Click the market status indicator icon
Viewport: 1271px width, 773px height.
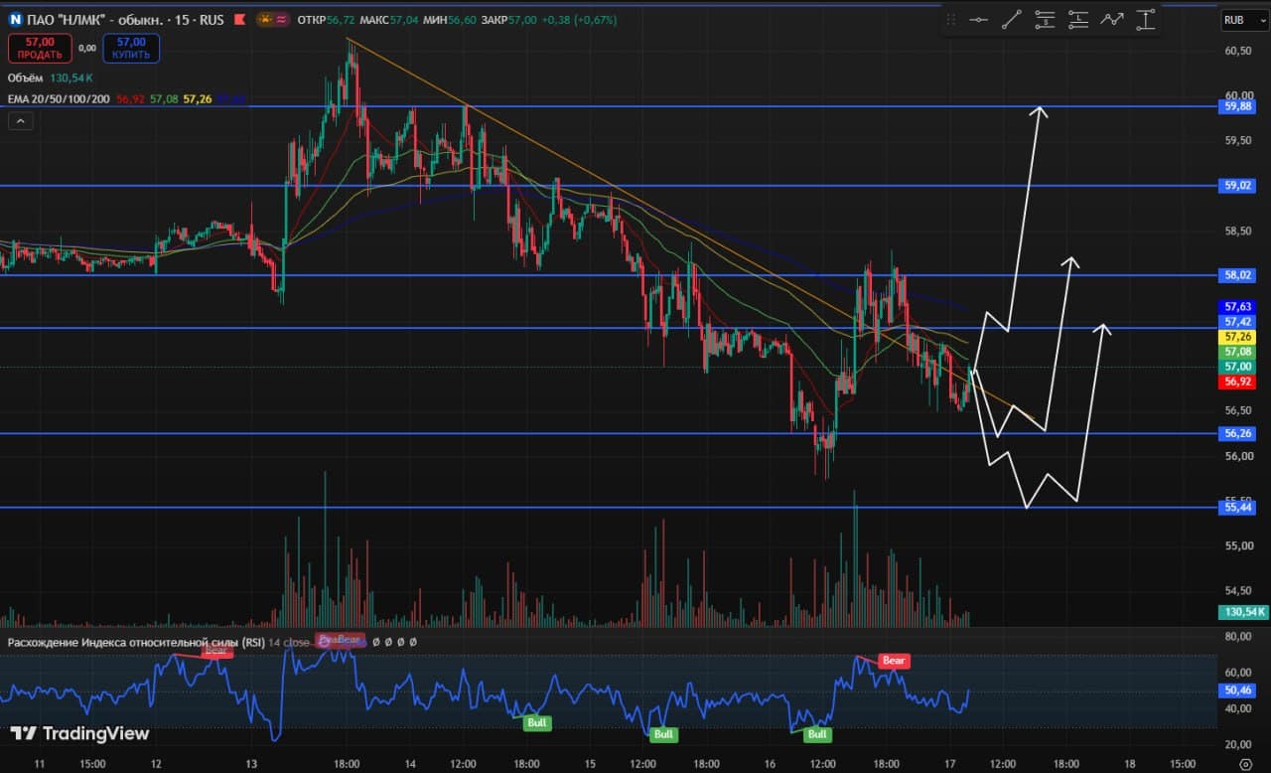point(273,19)
